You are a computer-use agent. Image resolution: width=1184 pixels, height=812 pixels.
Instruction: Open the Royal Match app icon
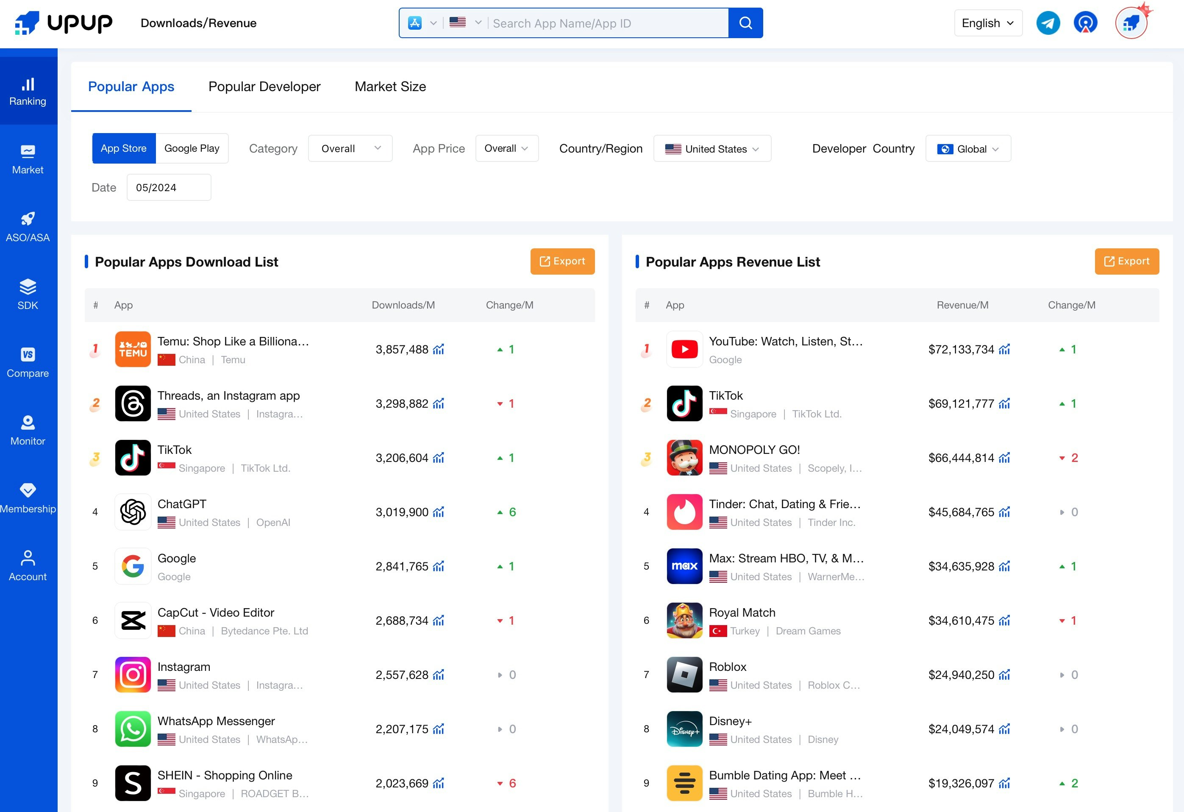click(x=684, y=620)
